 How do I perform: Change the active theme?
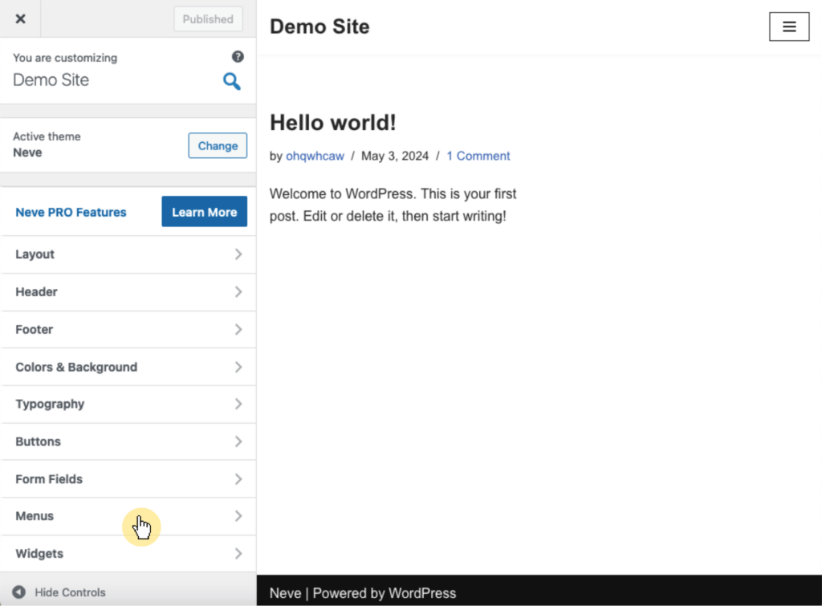[218, 146]
